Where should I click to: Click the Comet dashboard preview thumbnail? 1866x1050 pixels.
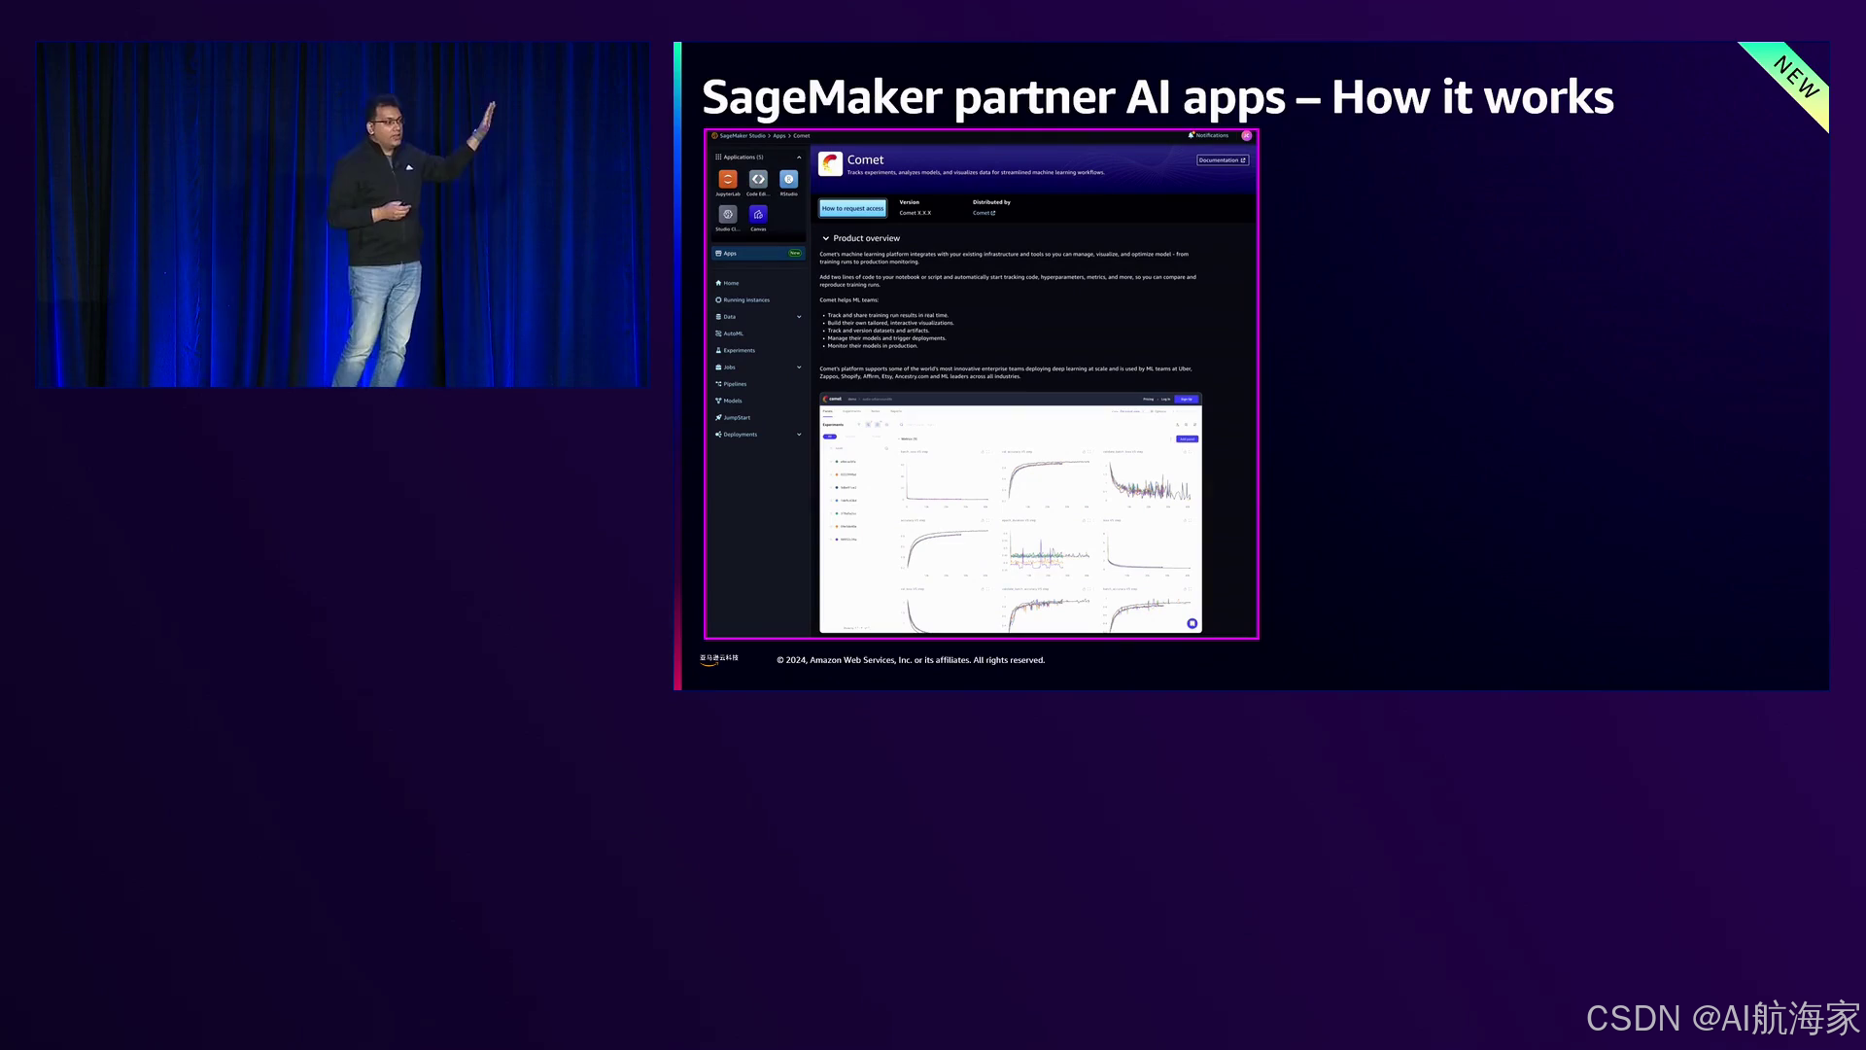coord(1011,513)
